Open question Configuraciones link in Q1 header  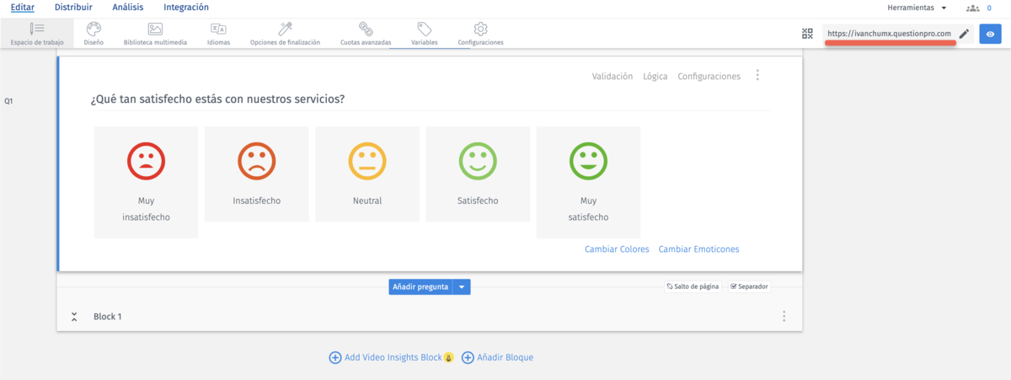pyautogui.click(x=709, y=76)
